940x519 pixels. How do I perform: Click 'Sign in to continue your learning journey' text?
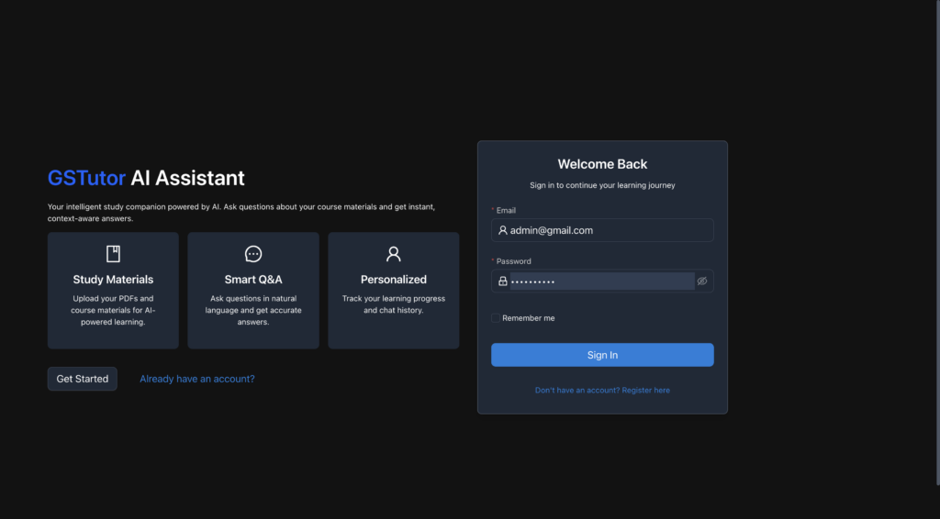click(602, 185)
